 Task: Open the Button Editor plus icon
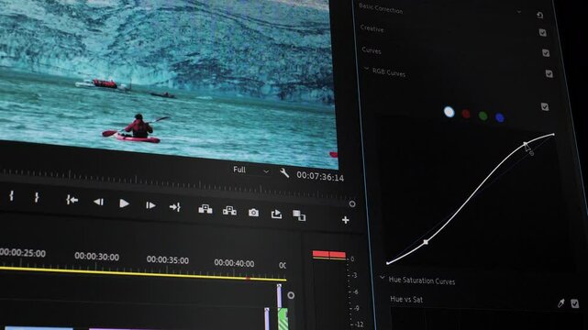tap(346, 220)
